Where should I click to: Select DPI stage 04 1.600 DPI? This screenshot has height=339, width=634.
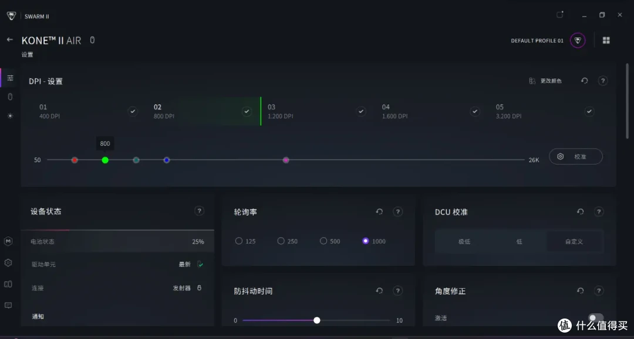pyautogui.click(x=431, y=111)
